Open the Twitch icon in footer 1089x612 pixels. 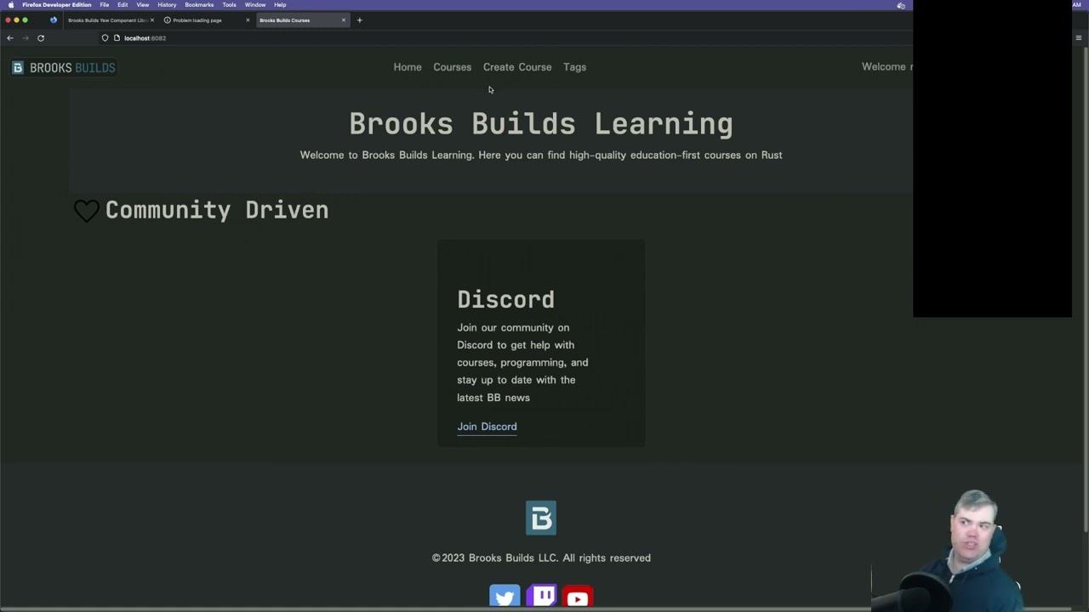[x=541, y=597]
